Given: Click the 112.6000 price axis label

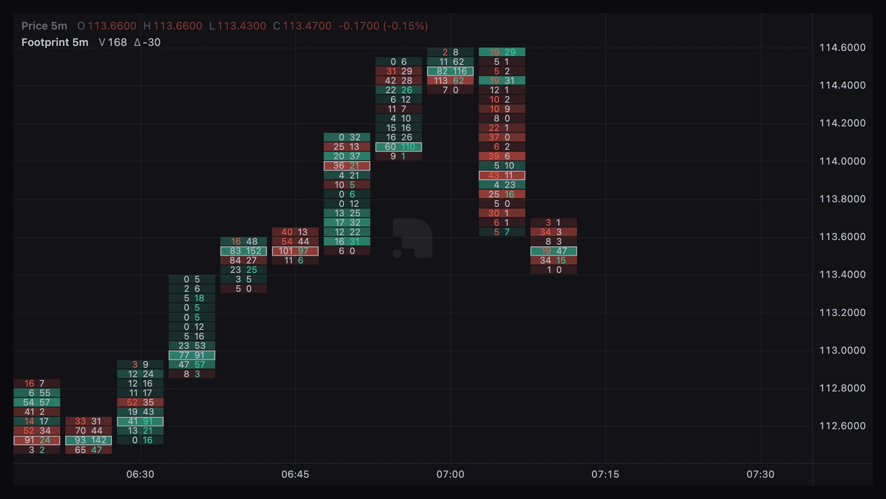Looking at the screenshot, I should click(x=843, y=426).
